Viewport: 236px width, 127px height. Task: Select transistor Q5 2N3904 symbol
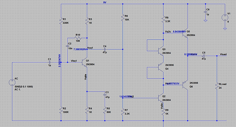tap(185, 33)
